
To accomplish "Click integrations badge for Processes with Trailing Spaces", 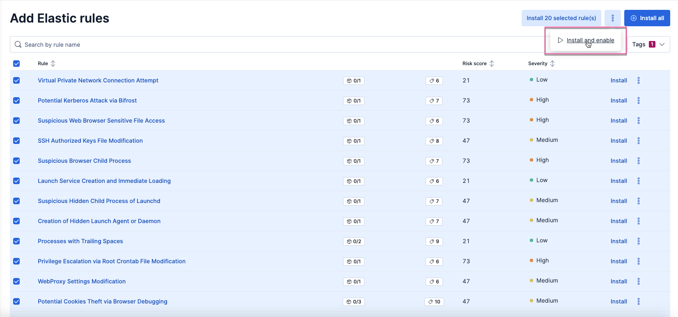I will [354, 242].
